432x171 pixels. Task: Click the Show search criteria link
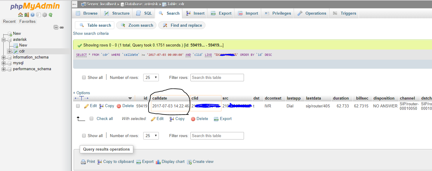click(x=91, y=33)
